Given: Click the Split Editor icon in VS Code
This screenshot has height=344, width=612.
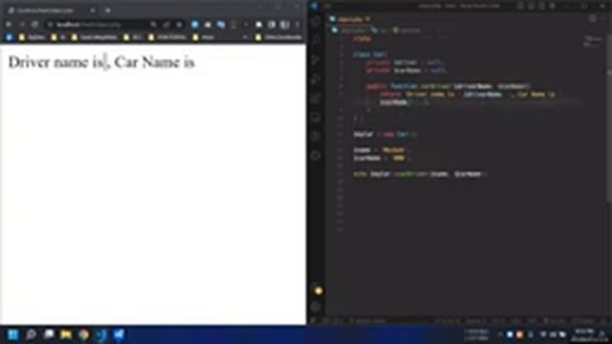Looking at the screenshot, I should pos(593,19).
